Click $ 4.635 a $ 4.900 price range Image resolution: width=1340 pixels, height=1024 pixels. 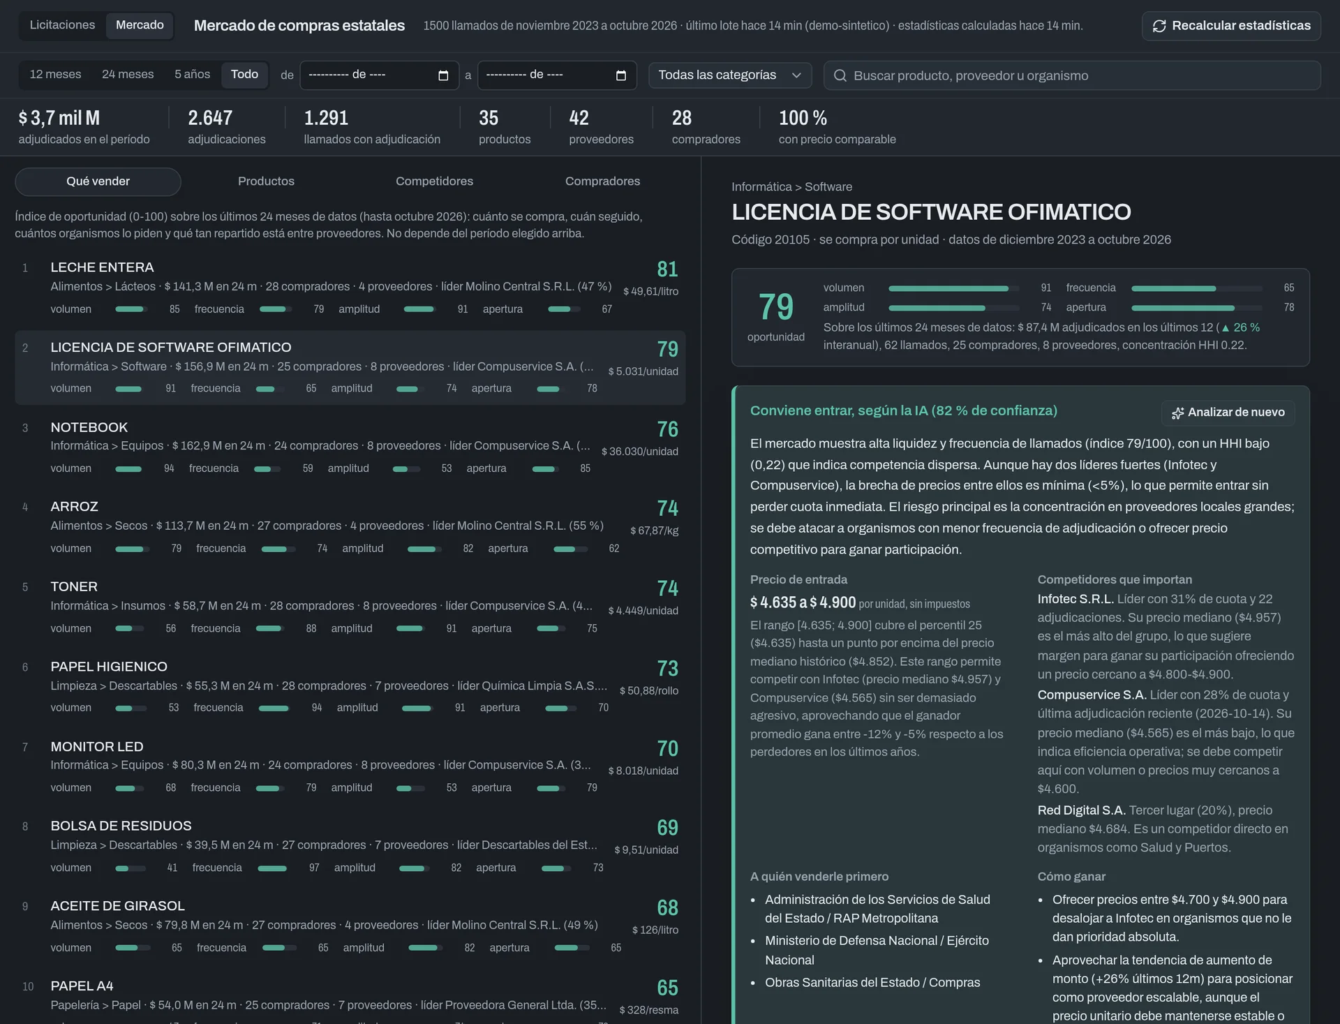pos(803,602)
